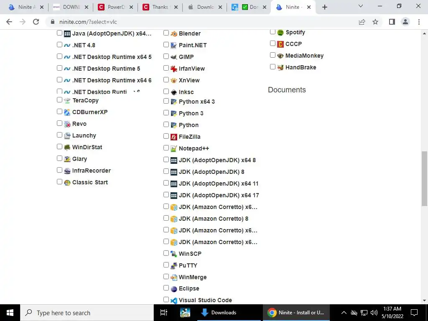The width and height of the screenshot is (428, 321).
Task: Go back to previous page
Action: coord(9,22)
